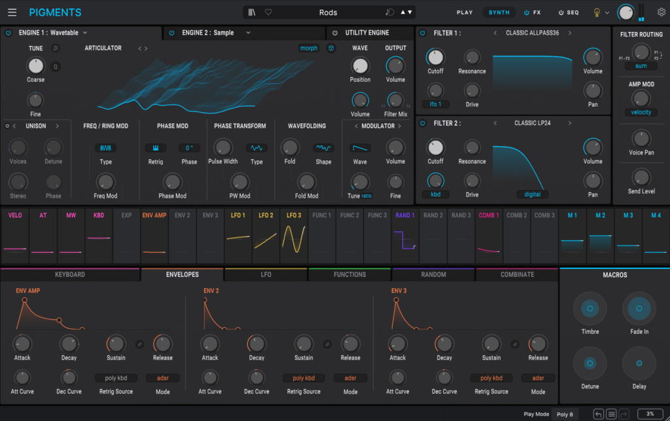Viewport: 670px width, 421px height.
Task: Click the morph button on wavetable display
Action: click(x=308, y=48)
